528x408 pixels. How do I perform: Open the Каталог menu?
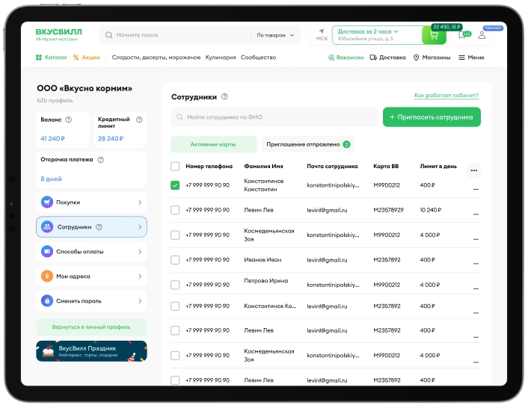point(52,58)
